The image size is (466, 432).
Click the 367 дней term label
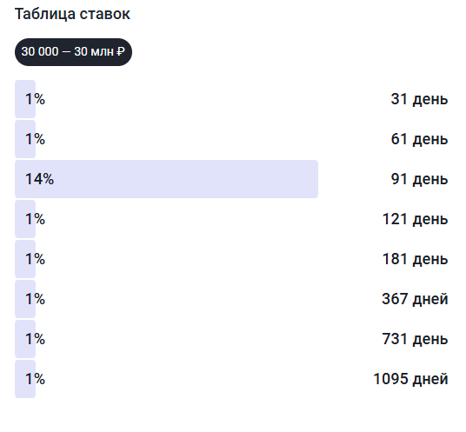pyautogui.click(x=415, y=299)
